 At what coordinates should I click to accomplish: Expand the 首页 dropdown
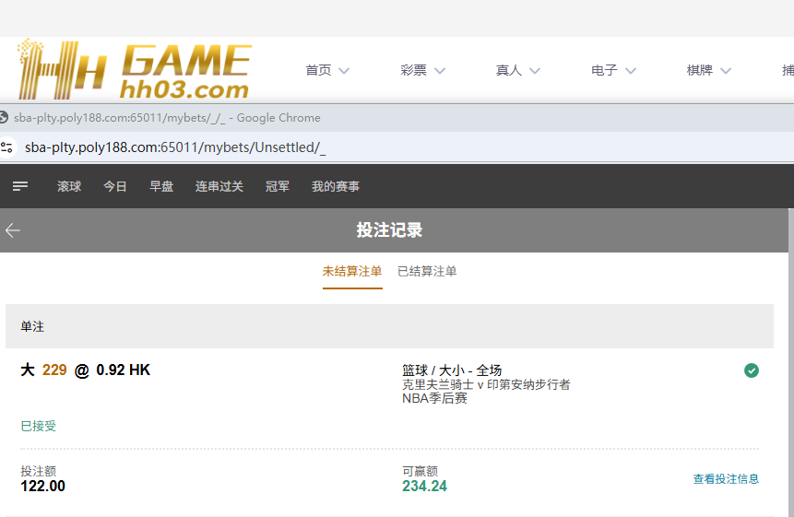point(327,70)
